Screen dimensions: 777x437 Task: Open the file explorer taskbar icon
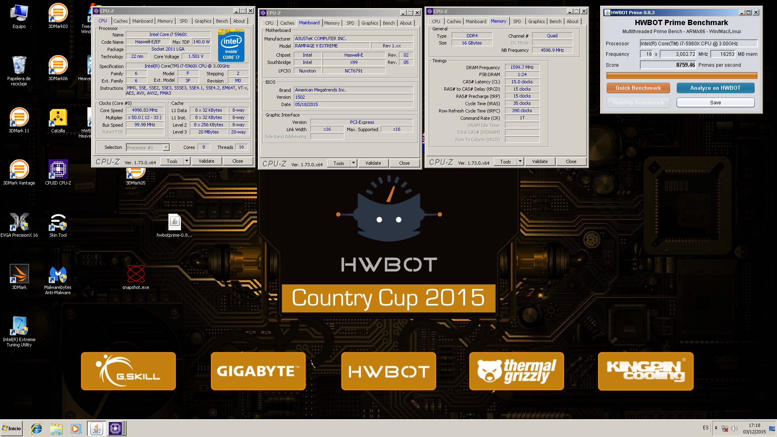56,429
